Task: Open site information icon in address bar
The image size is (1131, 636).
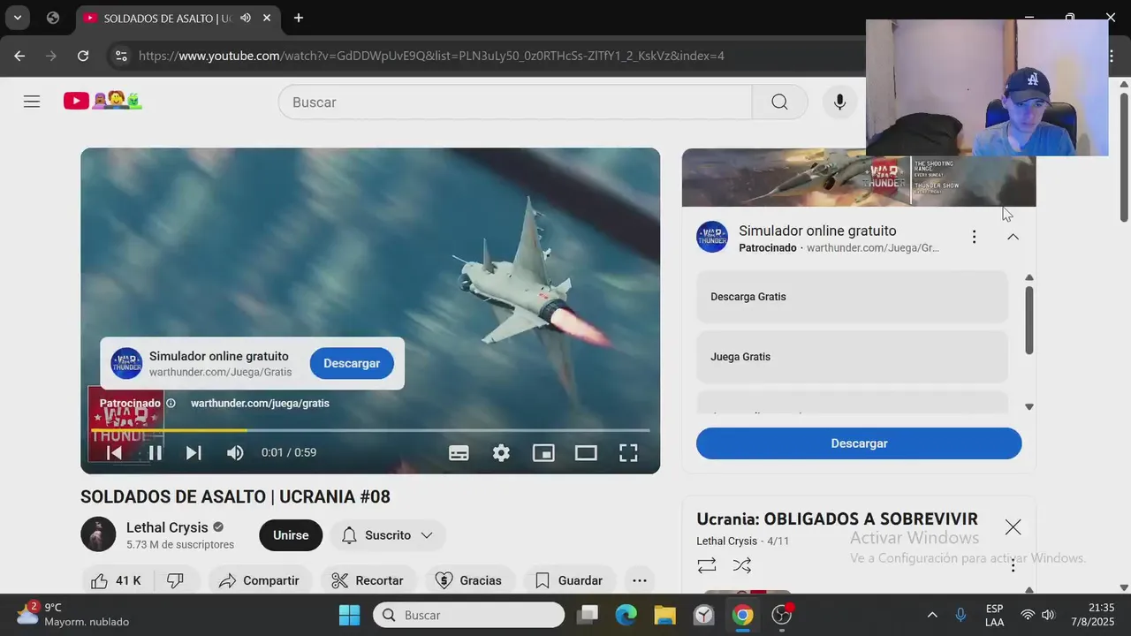Action: coord(121,56)
